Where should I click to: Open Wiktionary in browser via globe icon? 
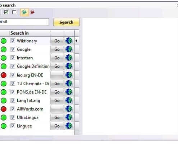click(x=69, y=41)
